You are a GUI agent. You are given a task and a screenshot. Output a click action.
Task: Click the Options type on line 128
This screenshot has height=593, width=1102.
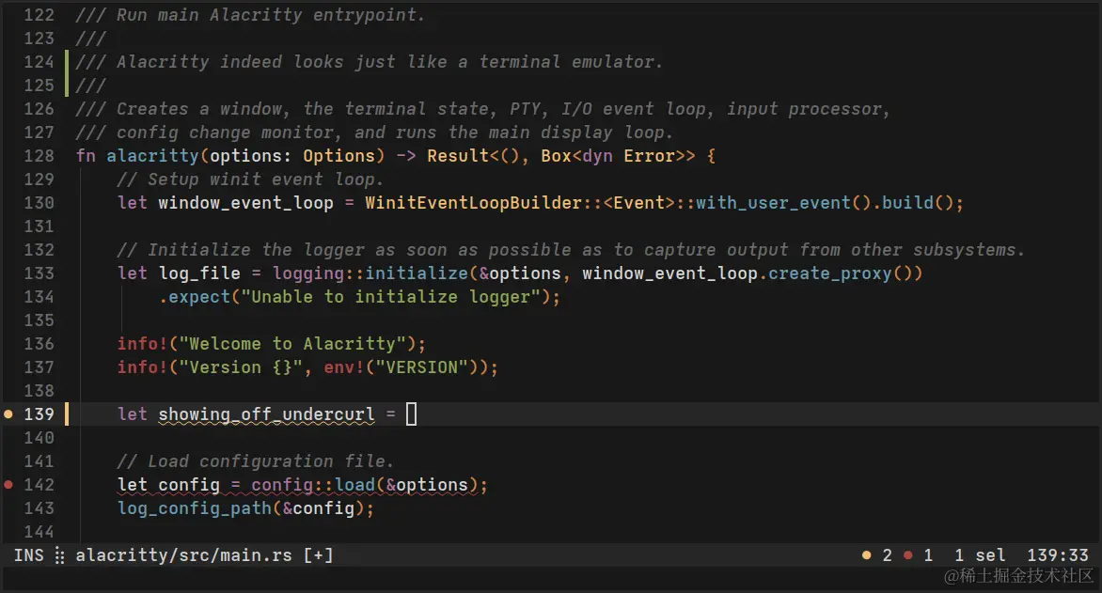pos(338,155)
